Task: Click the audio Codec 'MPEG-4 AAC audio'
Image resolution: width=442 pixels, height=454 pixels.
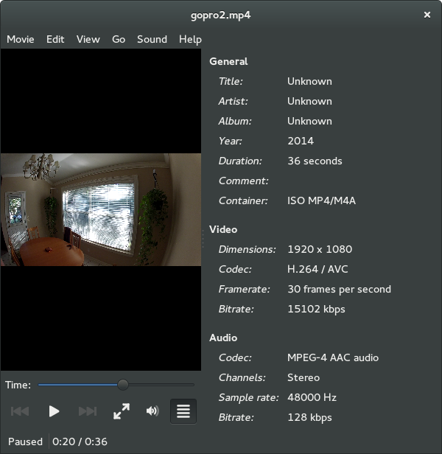Action: pos(333,357)
